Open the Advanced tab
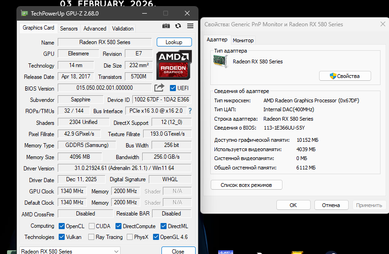389x254 pixels. pyautogui.click(x=95, y=29)
